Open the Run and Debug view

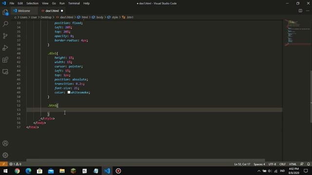(5, 48)
